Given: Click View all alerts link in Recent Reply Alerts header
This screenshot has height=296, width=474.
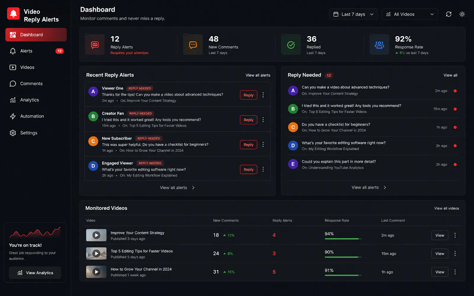Looking at the screenshot, I should tap(258, 75).
